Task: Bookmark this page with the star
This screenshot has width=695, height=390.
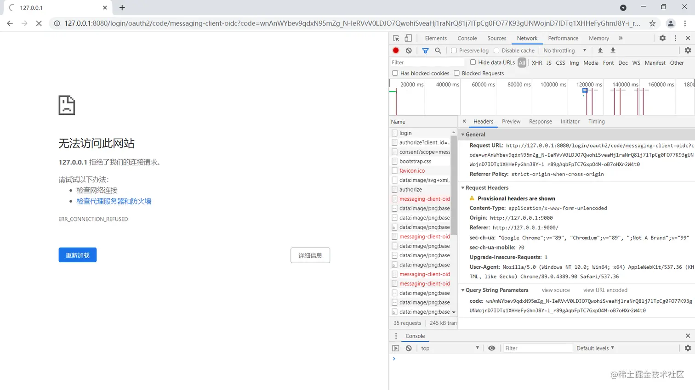Action: pos(652,23)
